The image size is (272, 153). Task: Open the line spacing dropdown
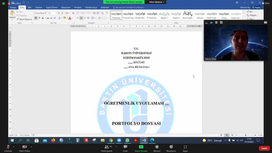[x=93, y=18]
